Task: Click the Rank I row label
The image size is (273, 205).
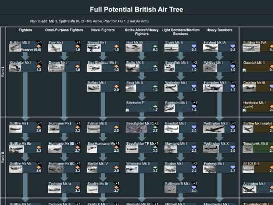Action: tap(3, 72)
